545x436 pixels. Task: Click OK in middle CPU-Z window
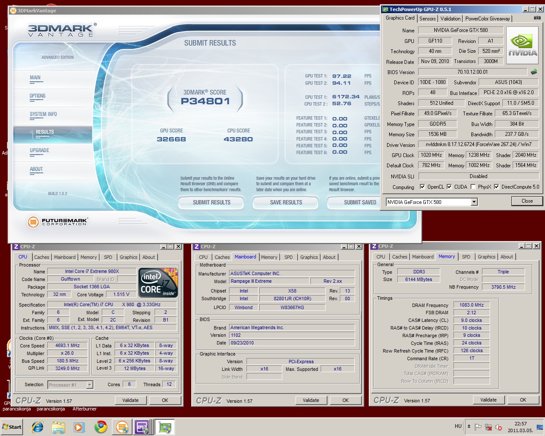tap(345, 400)
